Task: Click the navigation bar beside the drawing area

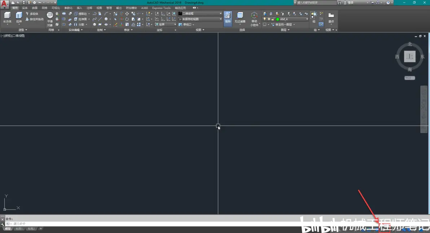Action: tap(424, 109)
